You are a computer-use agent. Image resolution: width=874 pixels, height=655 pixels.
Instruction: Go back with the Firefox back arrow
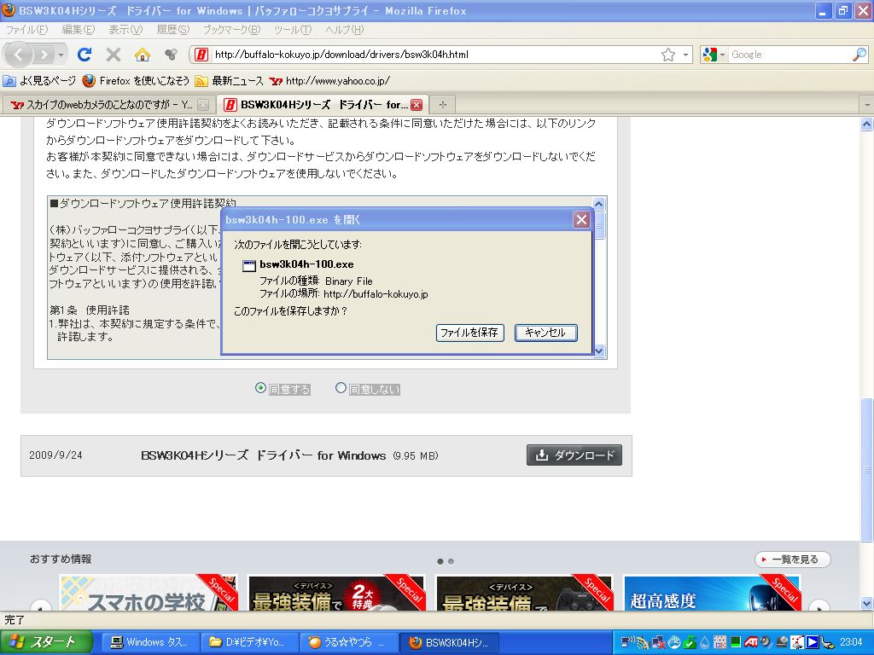pos(17,55)
